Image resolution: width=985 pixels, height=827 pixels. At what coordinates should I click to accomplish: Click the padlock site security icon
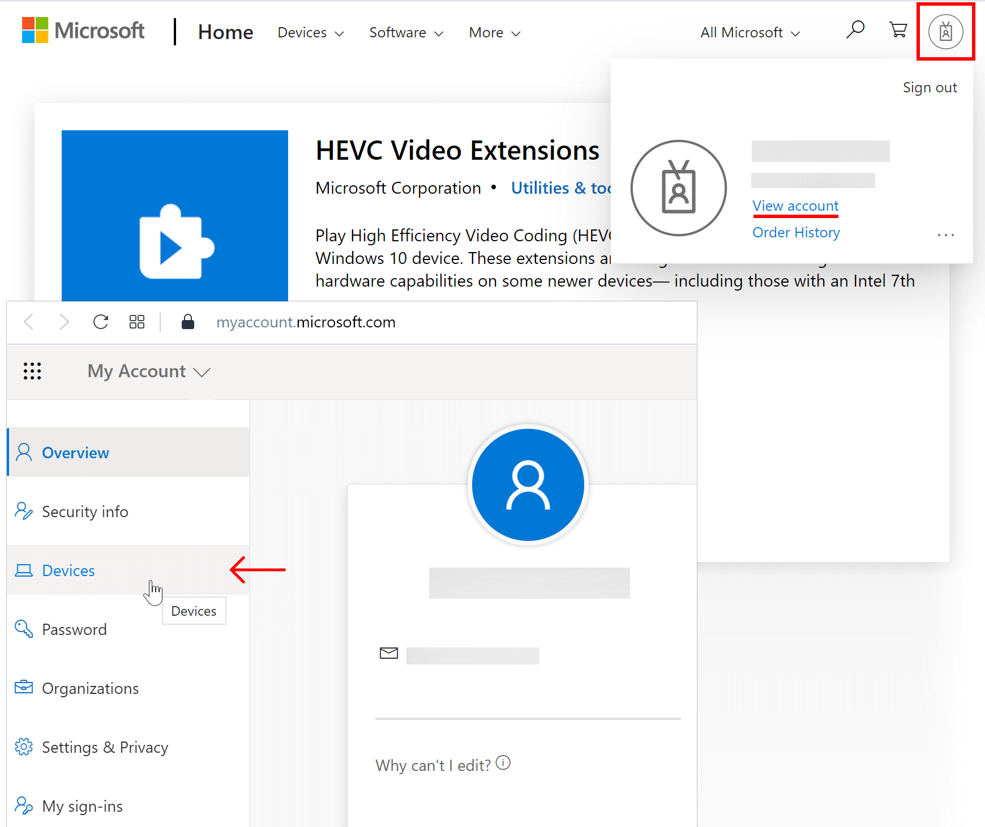click(x=188, y=322)
